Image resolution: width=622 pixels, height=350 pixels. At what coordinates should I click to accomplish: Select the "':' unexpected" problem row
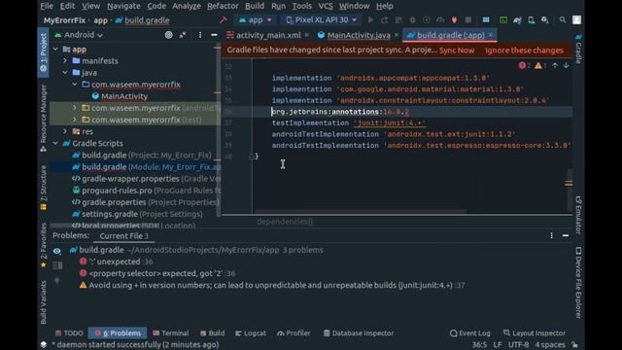pos(116,262)
